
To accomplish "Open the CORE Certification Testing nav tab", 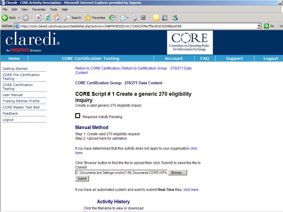I will coord(91,59).
